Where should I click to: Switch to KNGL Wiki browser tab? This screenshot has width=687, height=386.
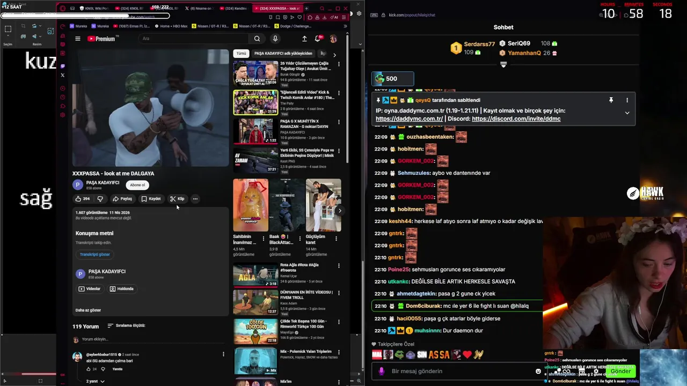click(x=94, y=9)
